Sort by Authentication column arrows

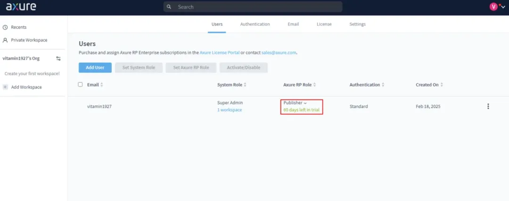(x=383, y=85)
